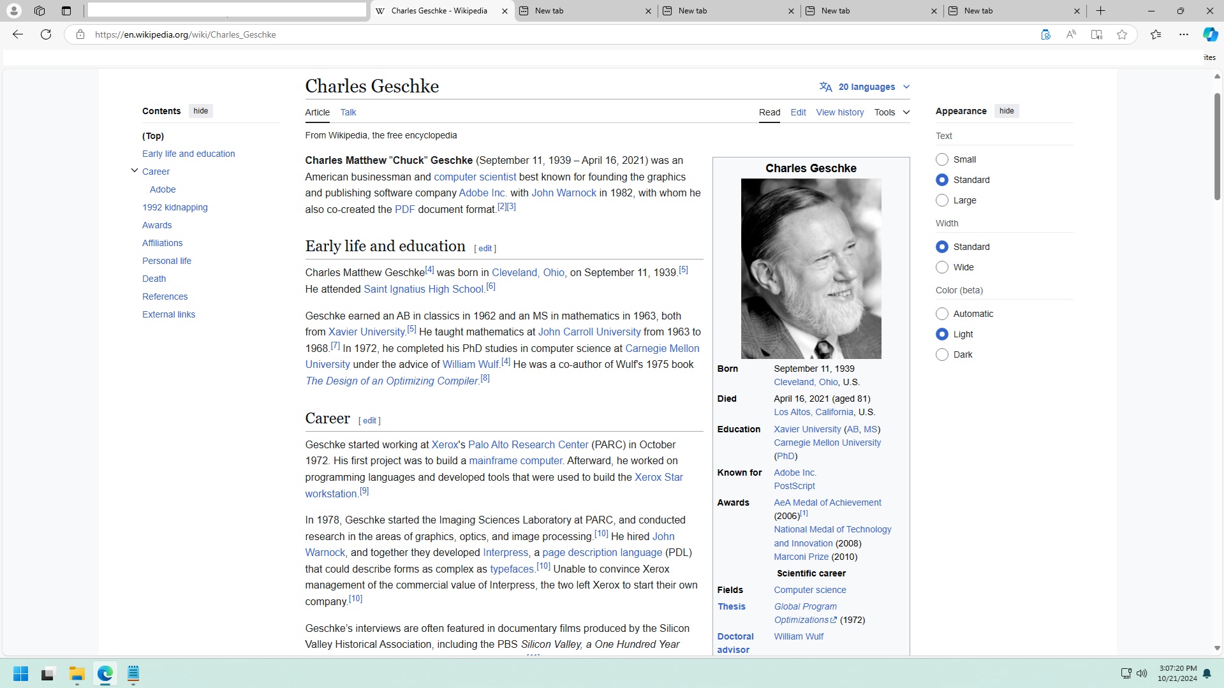
Task: Select Large text size
Action: coord(941,200)
